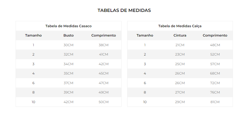Screen dimensions: 236x117
Task: Select the 38CM casaco length cell
Action: pyautogui.click(x=104, y=45)
